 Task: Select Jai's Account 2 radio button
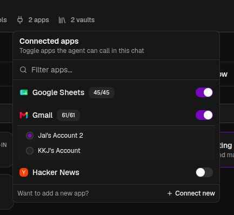(30, 136)
